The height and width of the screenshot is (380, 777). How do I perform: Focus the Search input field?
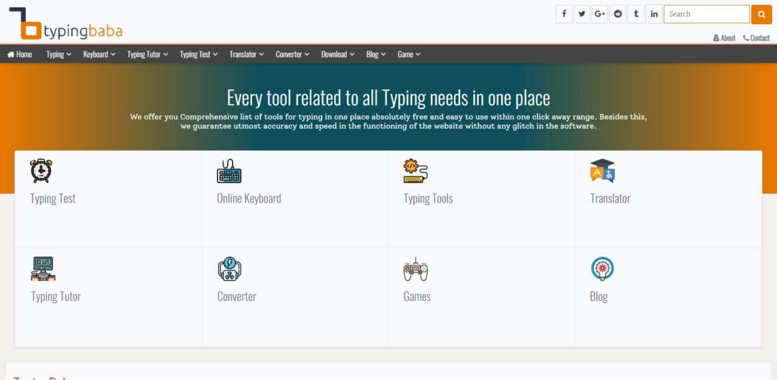click(x=707, y=14)
